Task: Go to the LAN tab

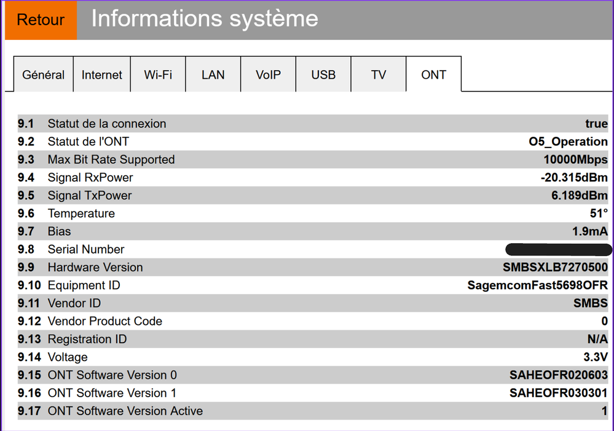Action: click(x=213, y=75)
